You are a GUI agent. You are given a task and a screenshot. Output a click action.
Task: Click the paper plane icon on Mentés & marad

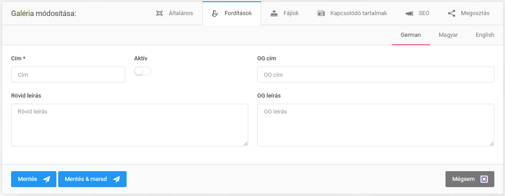pos(116,179)
